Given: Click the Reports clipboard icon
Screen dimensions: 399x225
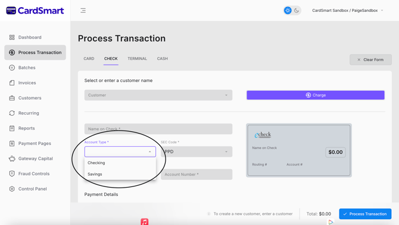Looking at the screenshot, I should 12,128.
